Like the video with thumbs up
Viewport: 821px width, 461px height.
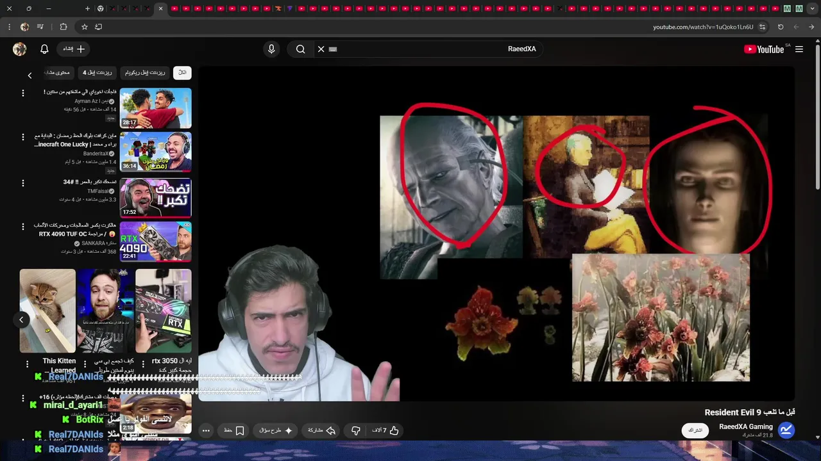386,431
